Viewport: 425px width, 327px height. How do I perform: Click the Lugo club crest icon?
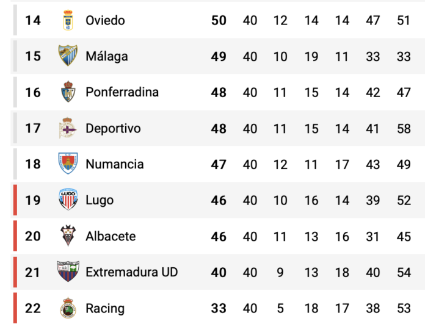pyautogui.click(x=68, y=200)
